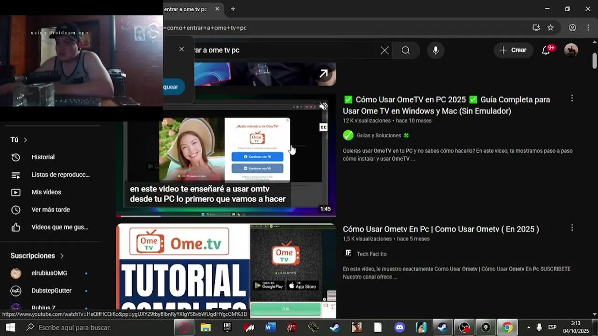Close the 'entrar a ome tv pc' browser tab
This screenshot has height=336, width=598.
[217, 9]
